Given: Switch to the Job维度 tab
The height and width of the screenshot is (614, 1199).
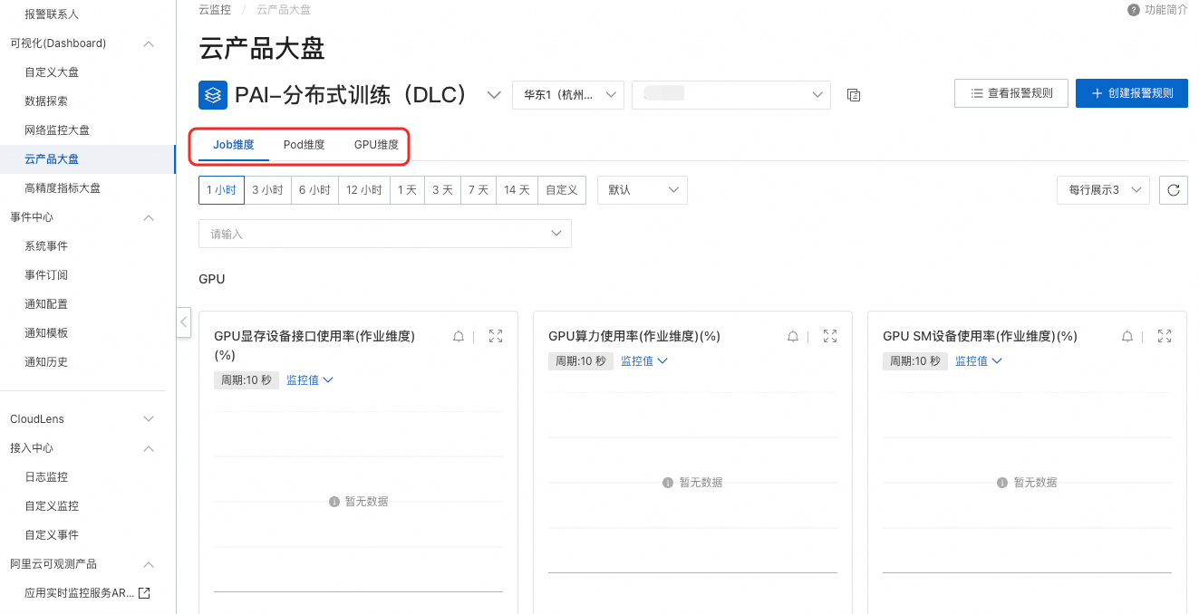Looking at the screenshot, I should (x=234, y=145).
